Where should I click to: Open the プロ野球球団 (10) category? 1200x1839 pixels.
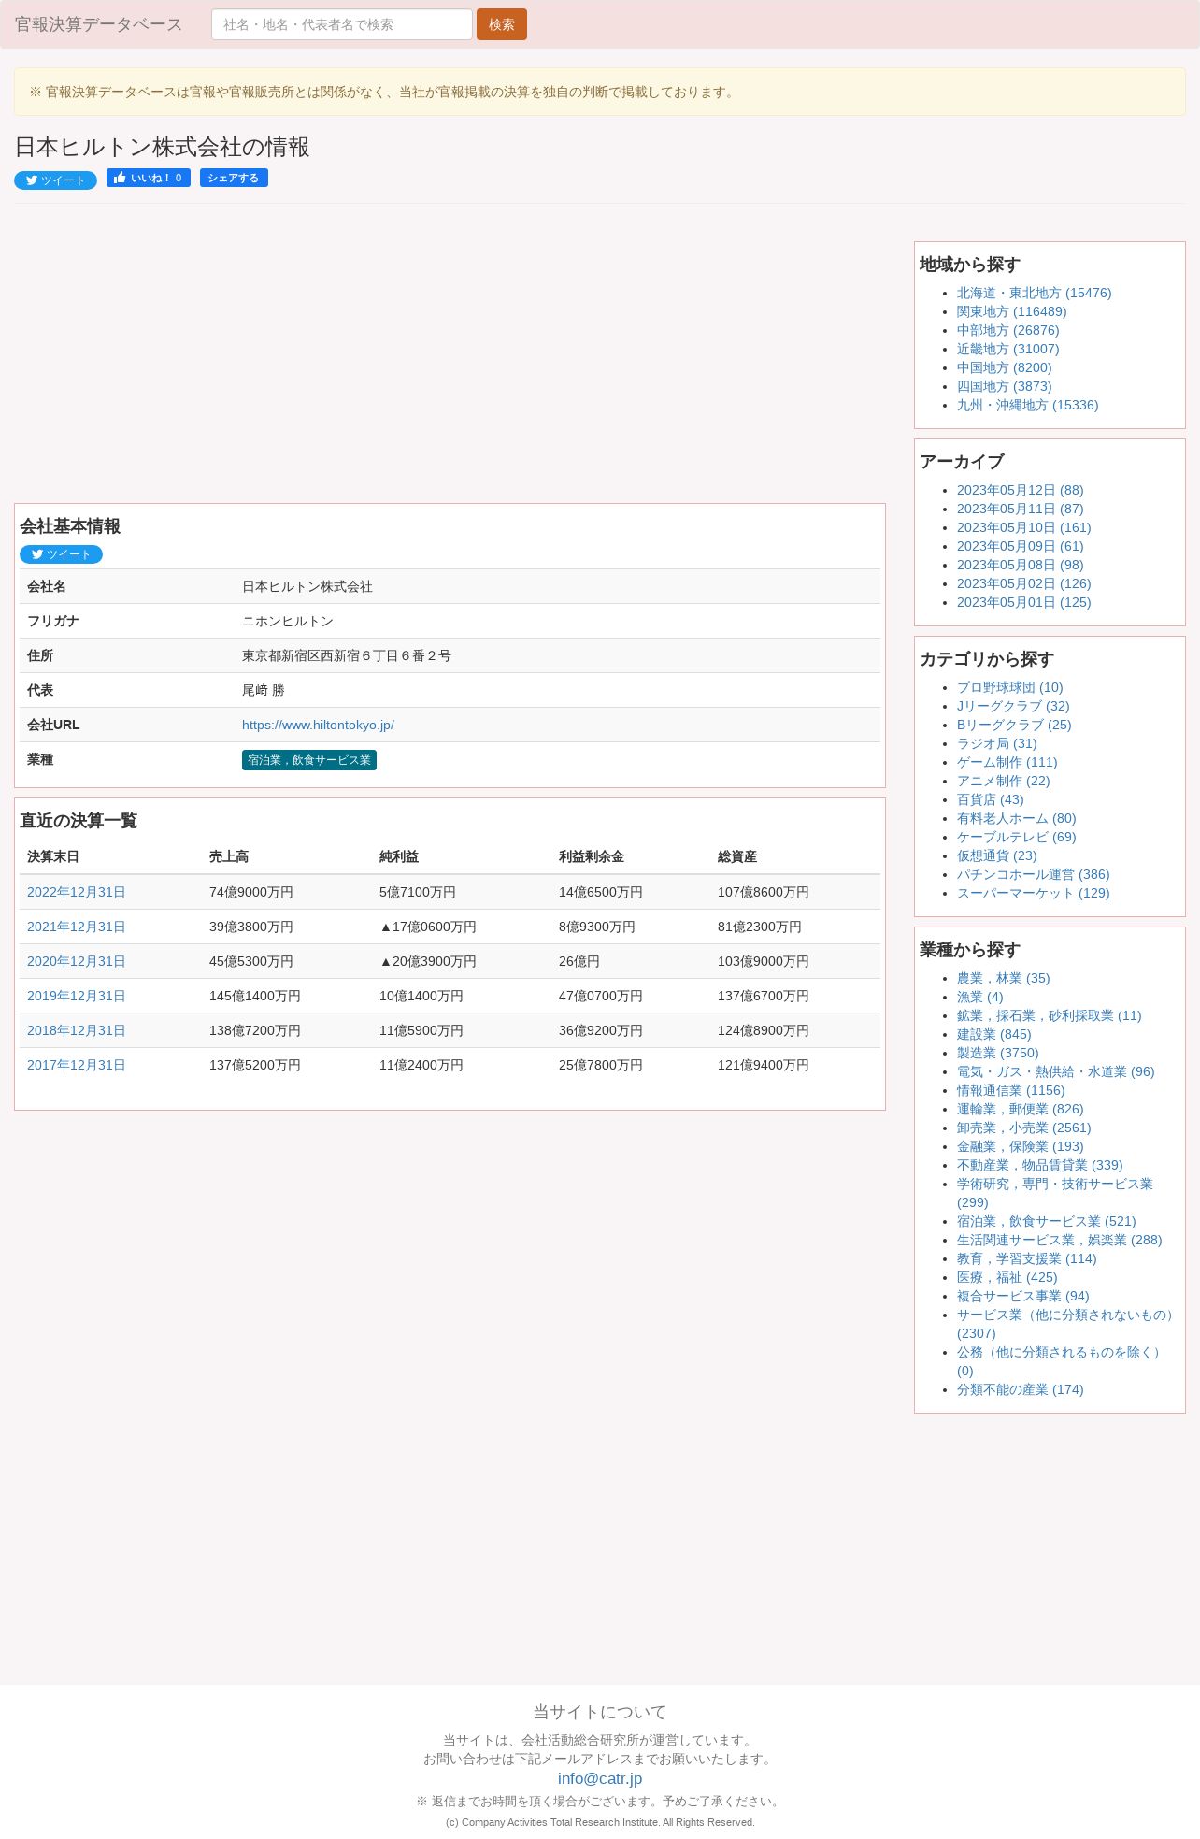(1009, 687)
